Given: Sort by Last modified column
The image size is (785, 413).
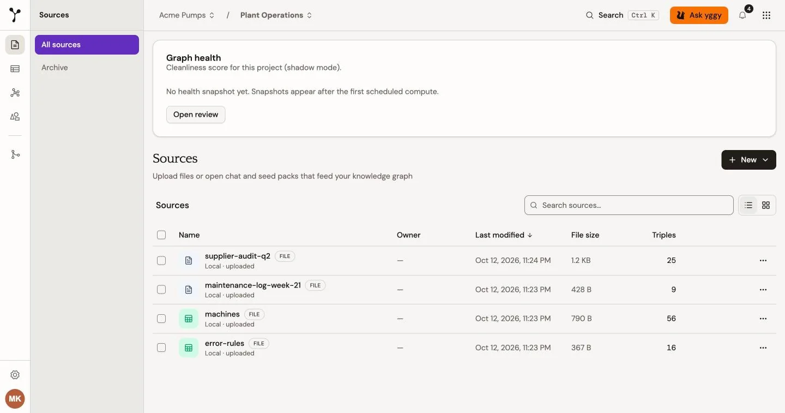Looking at the screenshot, I should coord(504,235).
